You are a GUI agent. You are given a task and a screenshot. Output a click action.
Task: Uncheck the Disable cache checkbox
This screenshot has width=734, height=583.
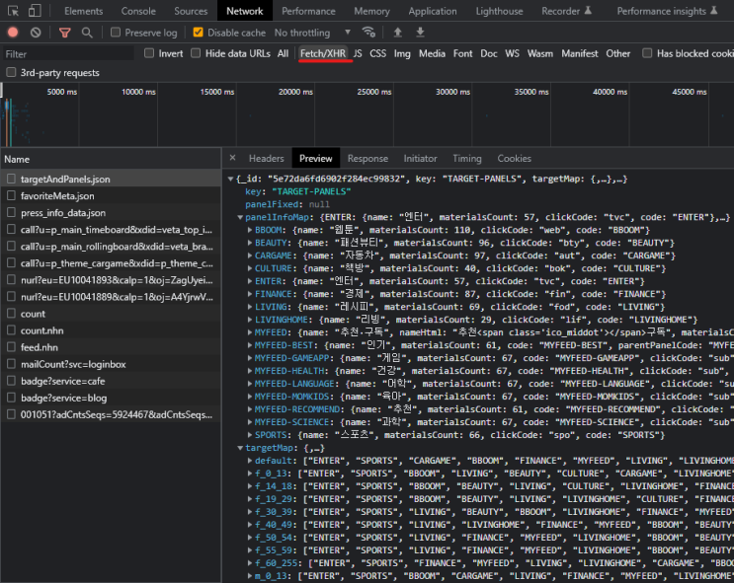pos(199,33)
